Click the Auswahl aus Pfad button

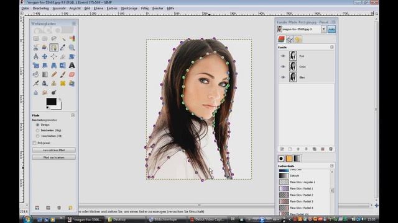(54, 150)
